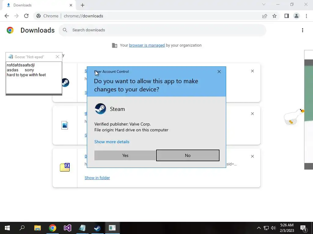Screen dimensions: 313x234
Task: Click the forward navigation arrow
Action: (x=17, y=16)
